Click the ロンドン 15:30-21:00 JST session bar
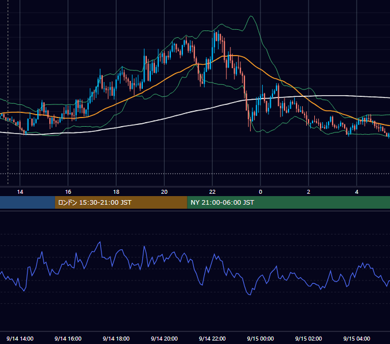 (x=121, y=202)
